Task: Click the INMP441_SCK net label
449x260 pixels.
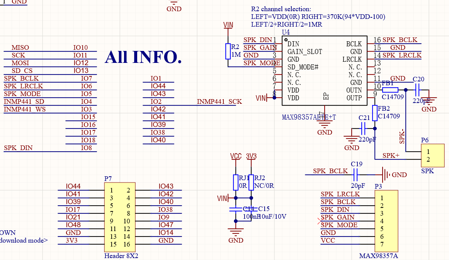Action: pyautogui.click(x=219, y=101)
